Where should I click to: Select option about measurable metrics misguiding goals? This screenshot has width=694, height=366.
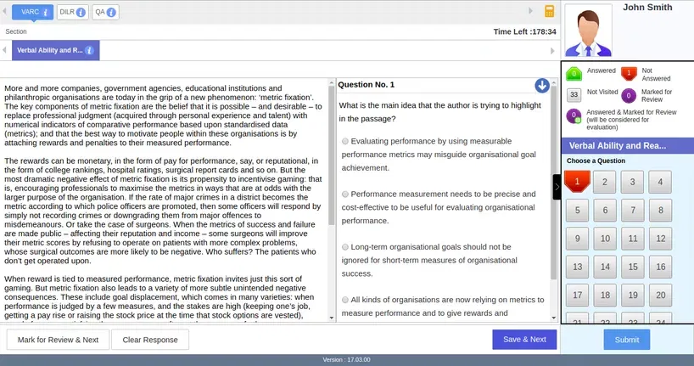[x=344, y=141]
